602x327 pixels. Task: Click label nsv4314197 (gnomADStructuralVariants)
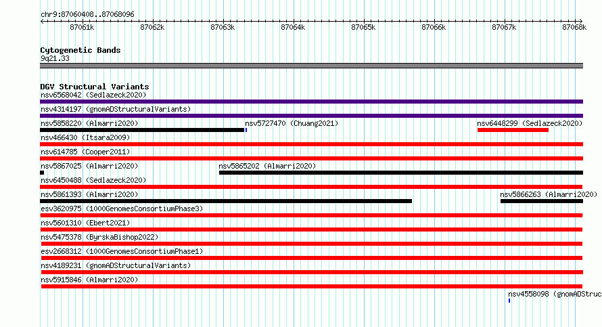click(x=116, y=109)
